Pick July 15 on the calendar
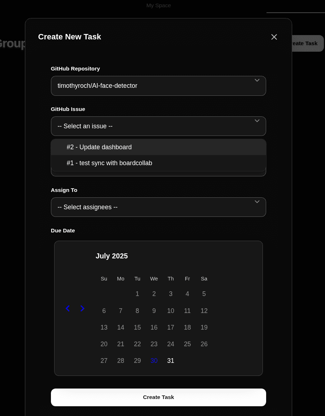Screen dimensions: 325x416 pyautogui.click(x=137, y=327)
